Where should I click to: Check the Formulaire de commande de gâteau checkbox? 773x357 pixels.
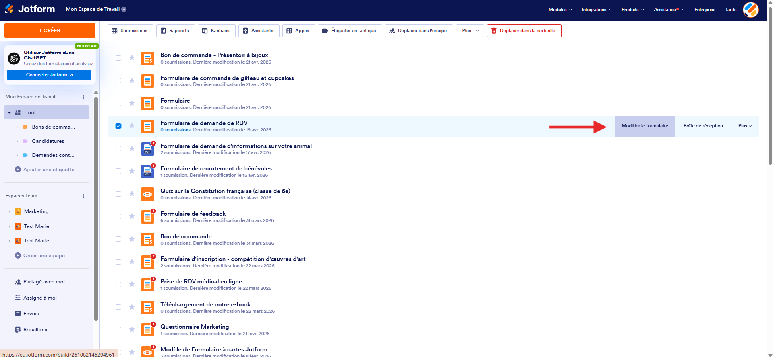pyautogui.click(x=118, y=81)
